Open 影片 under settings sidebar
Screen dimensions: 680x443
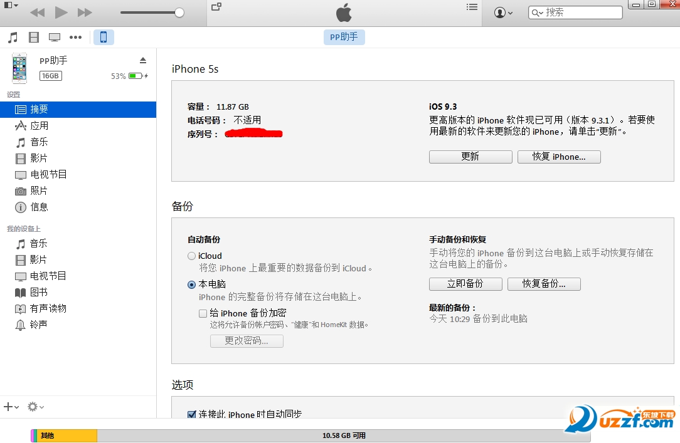(78, 158)
